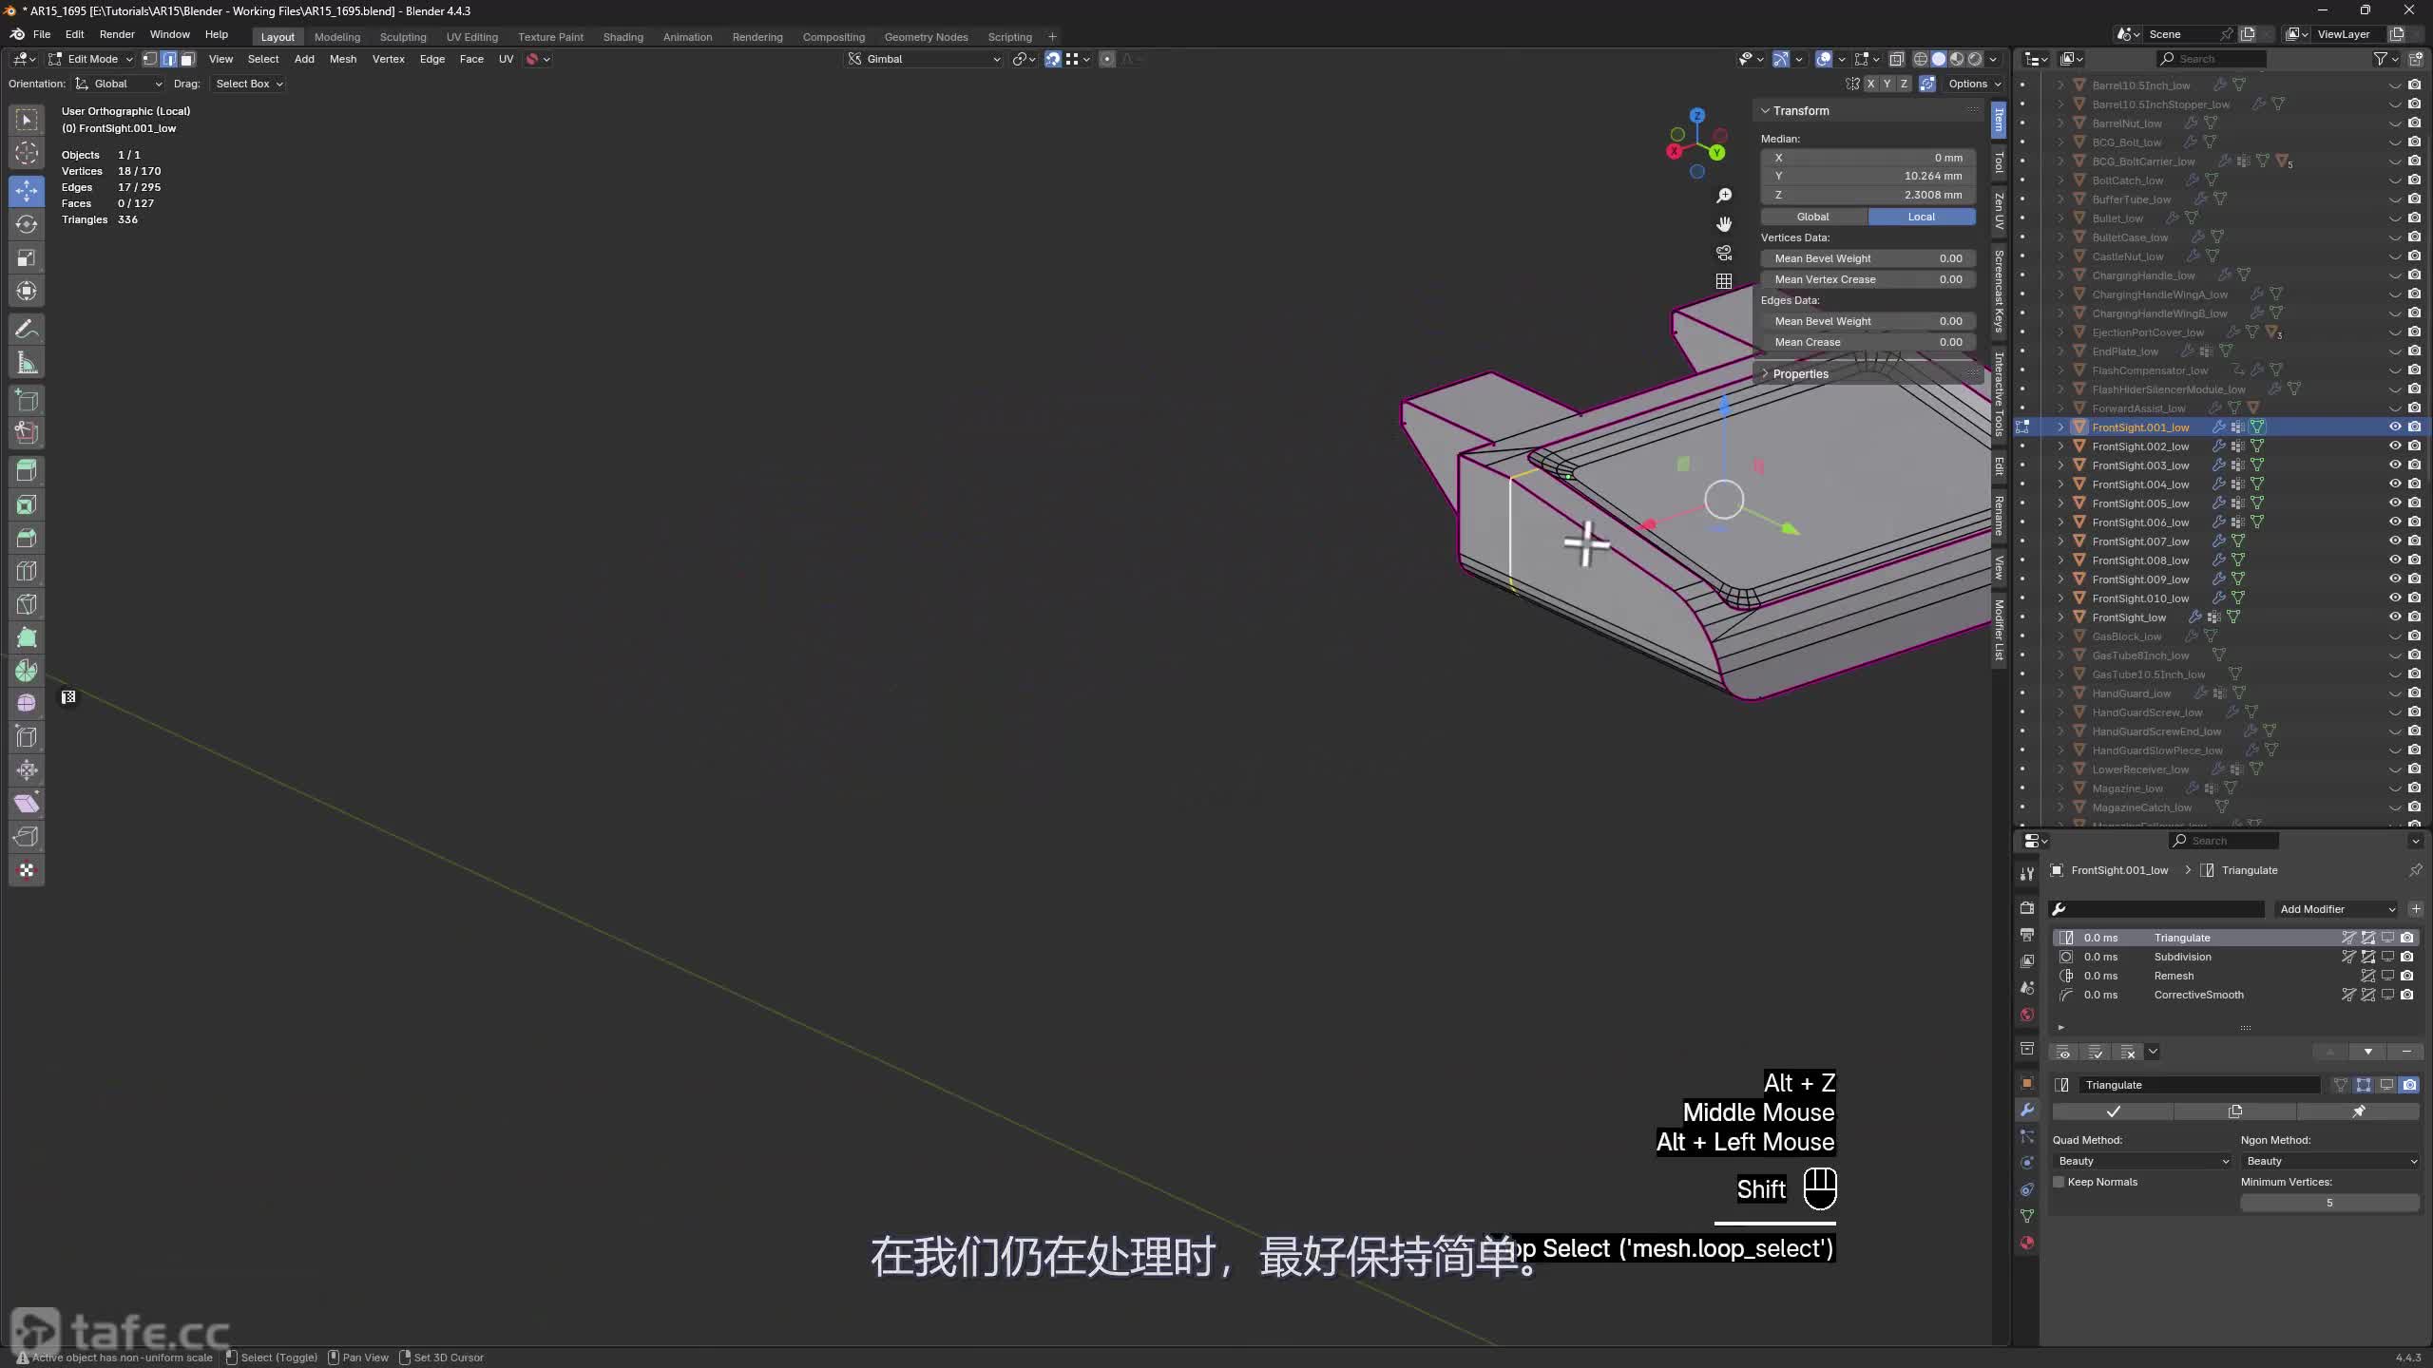Select the Inset Faces tool

click(x=27, y=504)
